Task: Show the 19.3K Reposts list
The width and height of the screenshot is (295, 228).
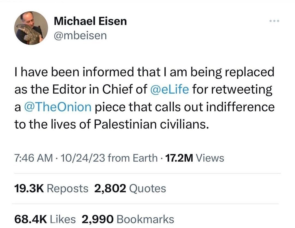Action: point(51,188)
